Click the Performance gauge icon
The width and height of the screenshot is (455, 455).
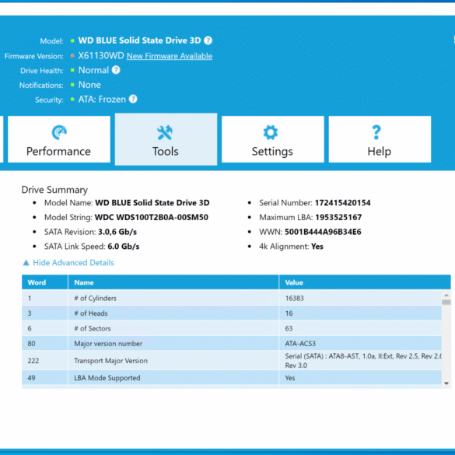[x=59, y=132]
